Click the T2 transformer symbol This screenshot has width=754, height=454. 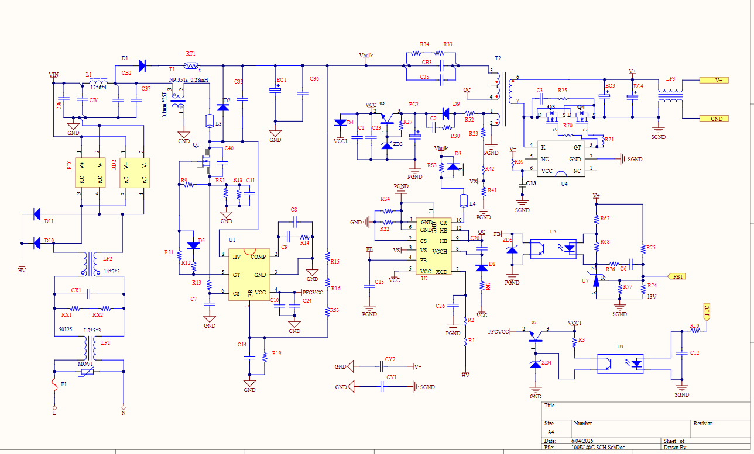504,99
